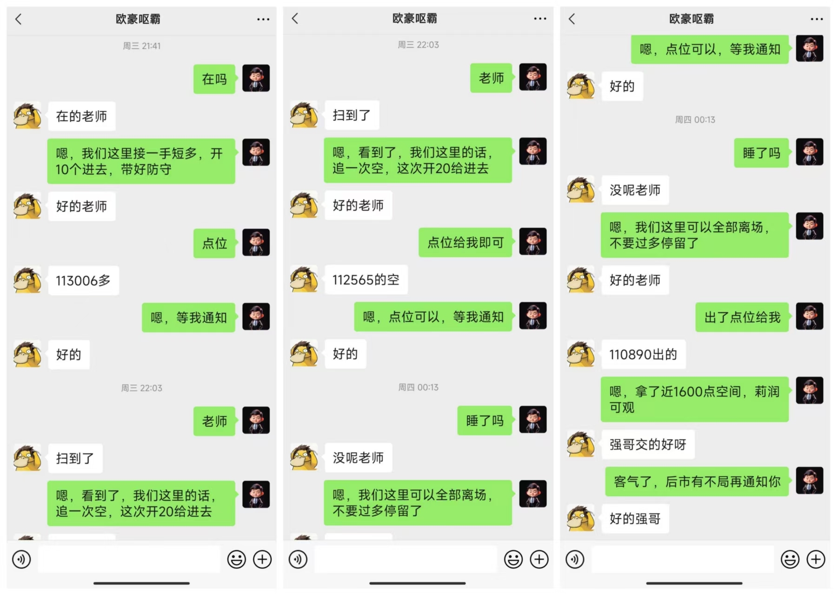This screenshot has width=837, height=595.
Task: Open the emoji picker in the middle panel
Action: pyautogui.click(x=513, y=559)
